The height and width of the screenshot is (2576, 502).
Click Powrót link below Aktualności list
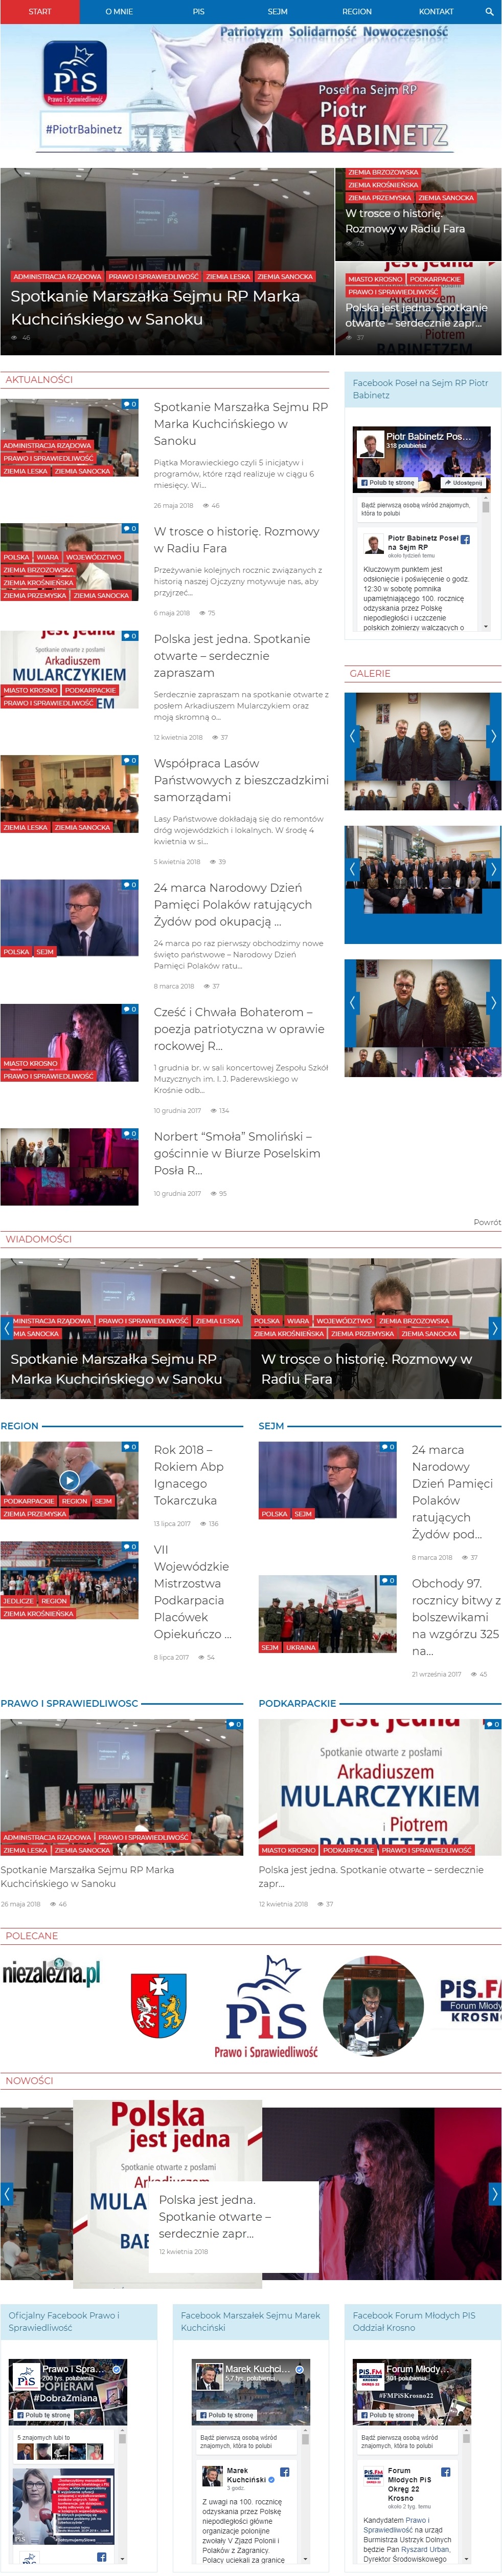tap(487, 1222)
